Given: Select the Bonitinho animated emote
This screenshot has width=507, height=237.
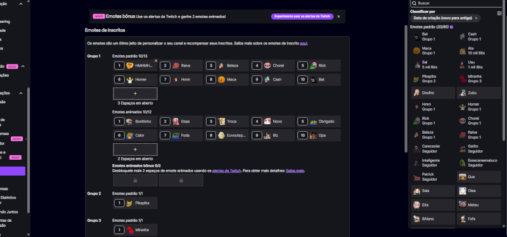Looking at the screenshot, I should tap(135, 122).
